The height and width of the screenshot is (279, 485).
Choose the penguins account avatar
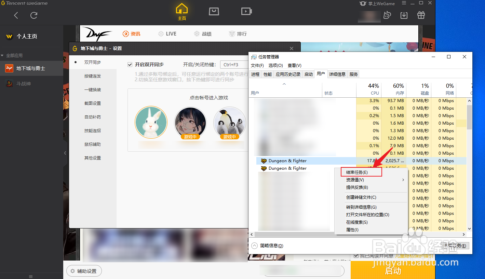tap(230, 122)
